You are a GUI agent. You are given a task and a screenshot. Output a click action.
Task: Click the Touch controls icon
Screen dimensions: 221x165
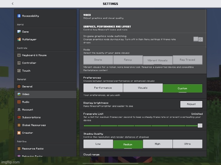pyautogui.click(x=19, y=71)
